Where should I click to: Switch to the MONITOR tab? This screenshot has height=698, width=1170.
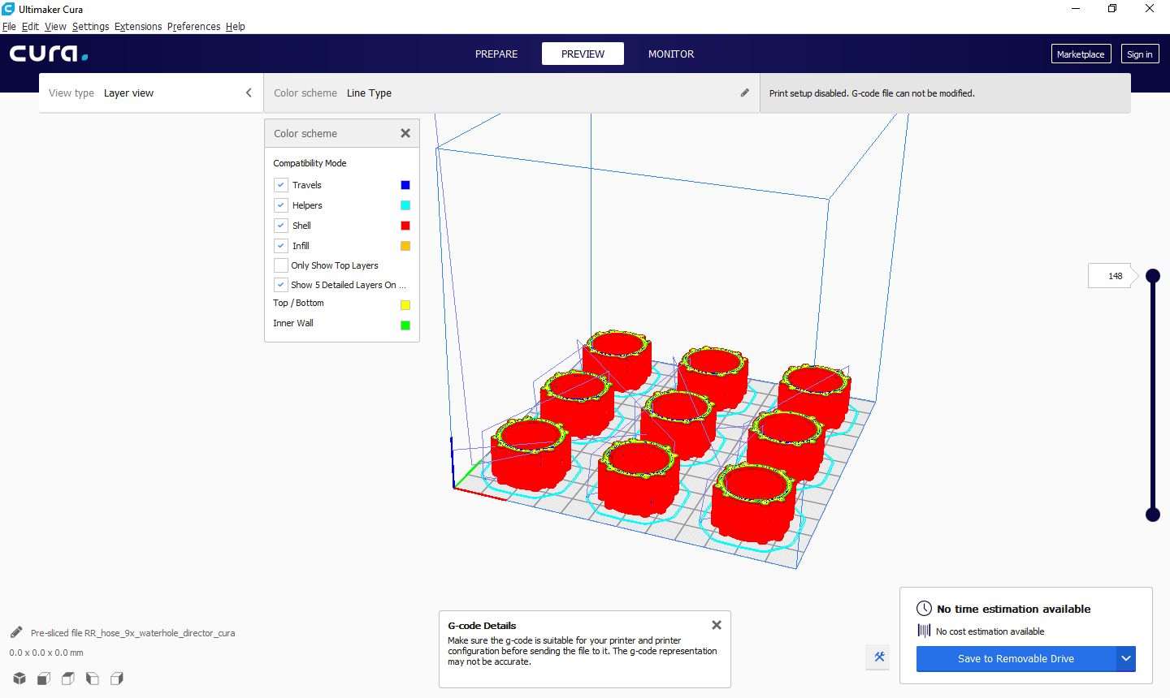pyautogui.click(x=670, y=54)
